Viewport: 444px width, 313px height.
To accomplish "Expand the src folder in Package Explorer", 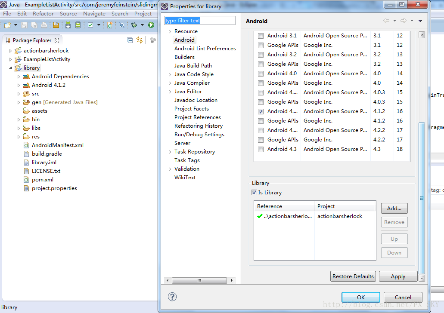I will pos(19,94).
